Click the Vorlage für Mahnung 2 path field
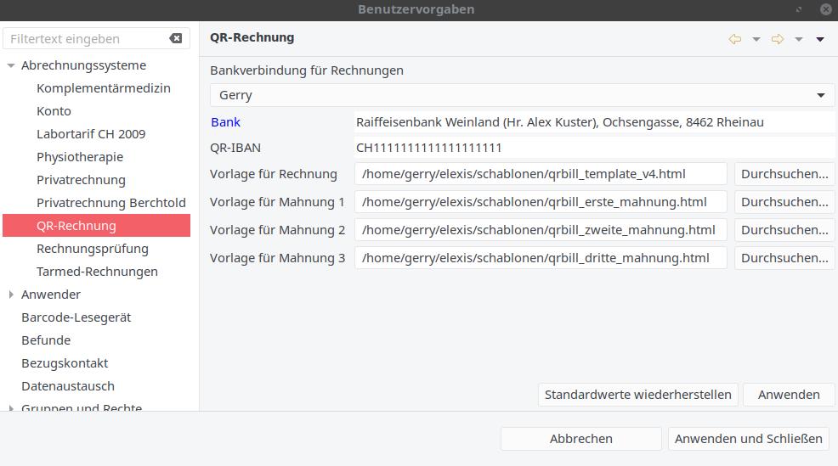838x466 pixels. [x=541, y=230]
